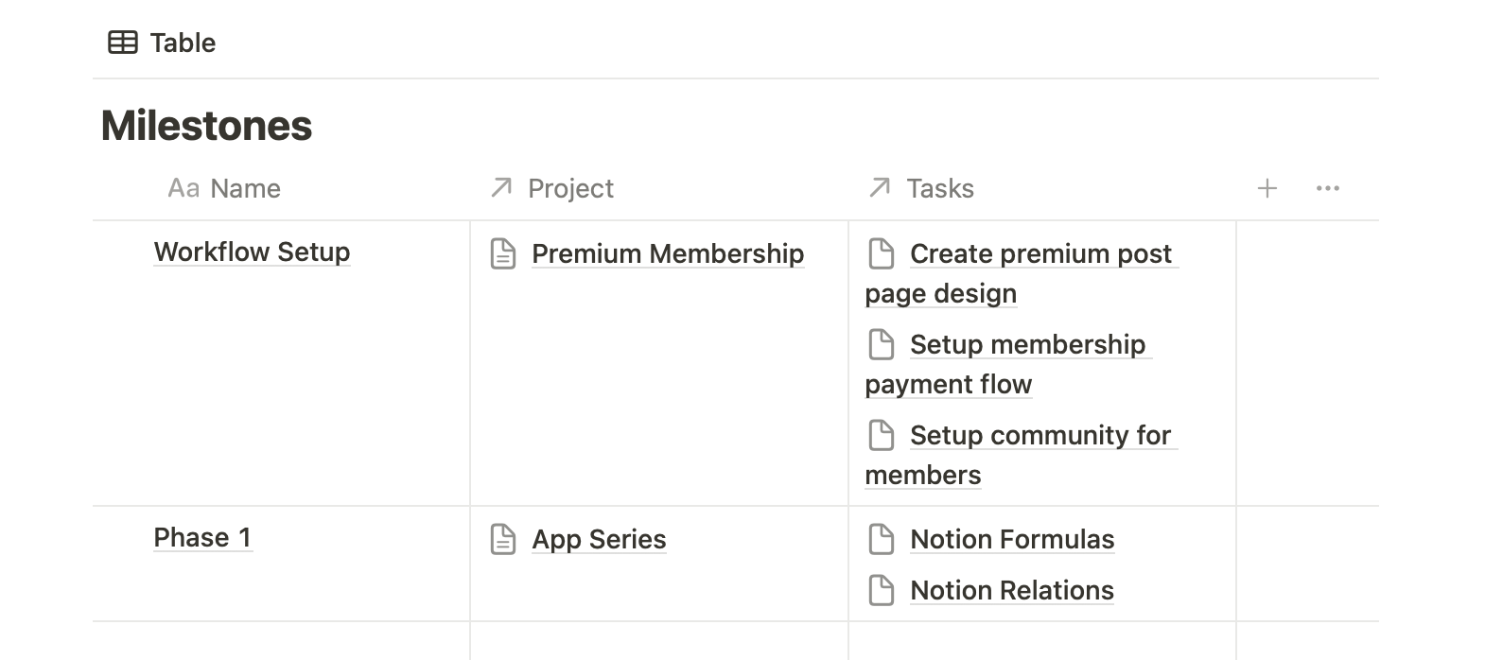Open the Notion Formulas task link

(x=1012, y=539)
